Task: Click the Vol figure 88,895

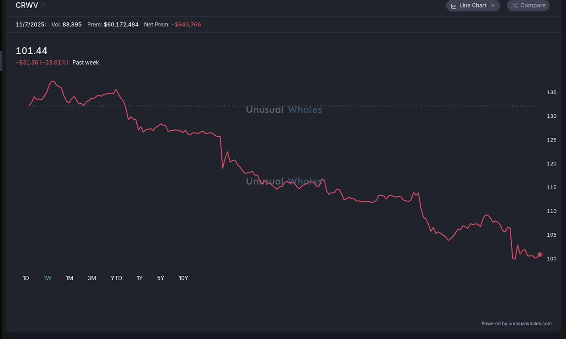Action: (71, 25)
